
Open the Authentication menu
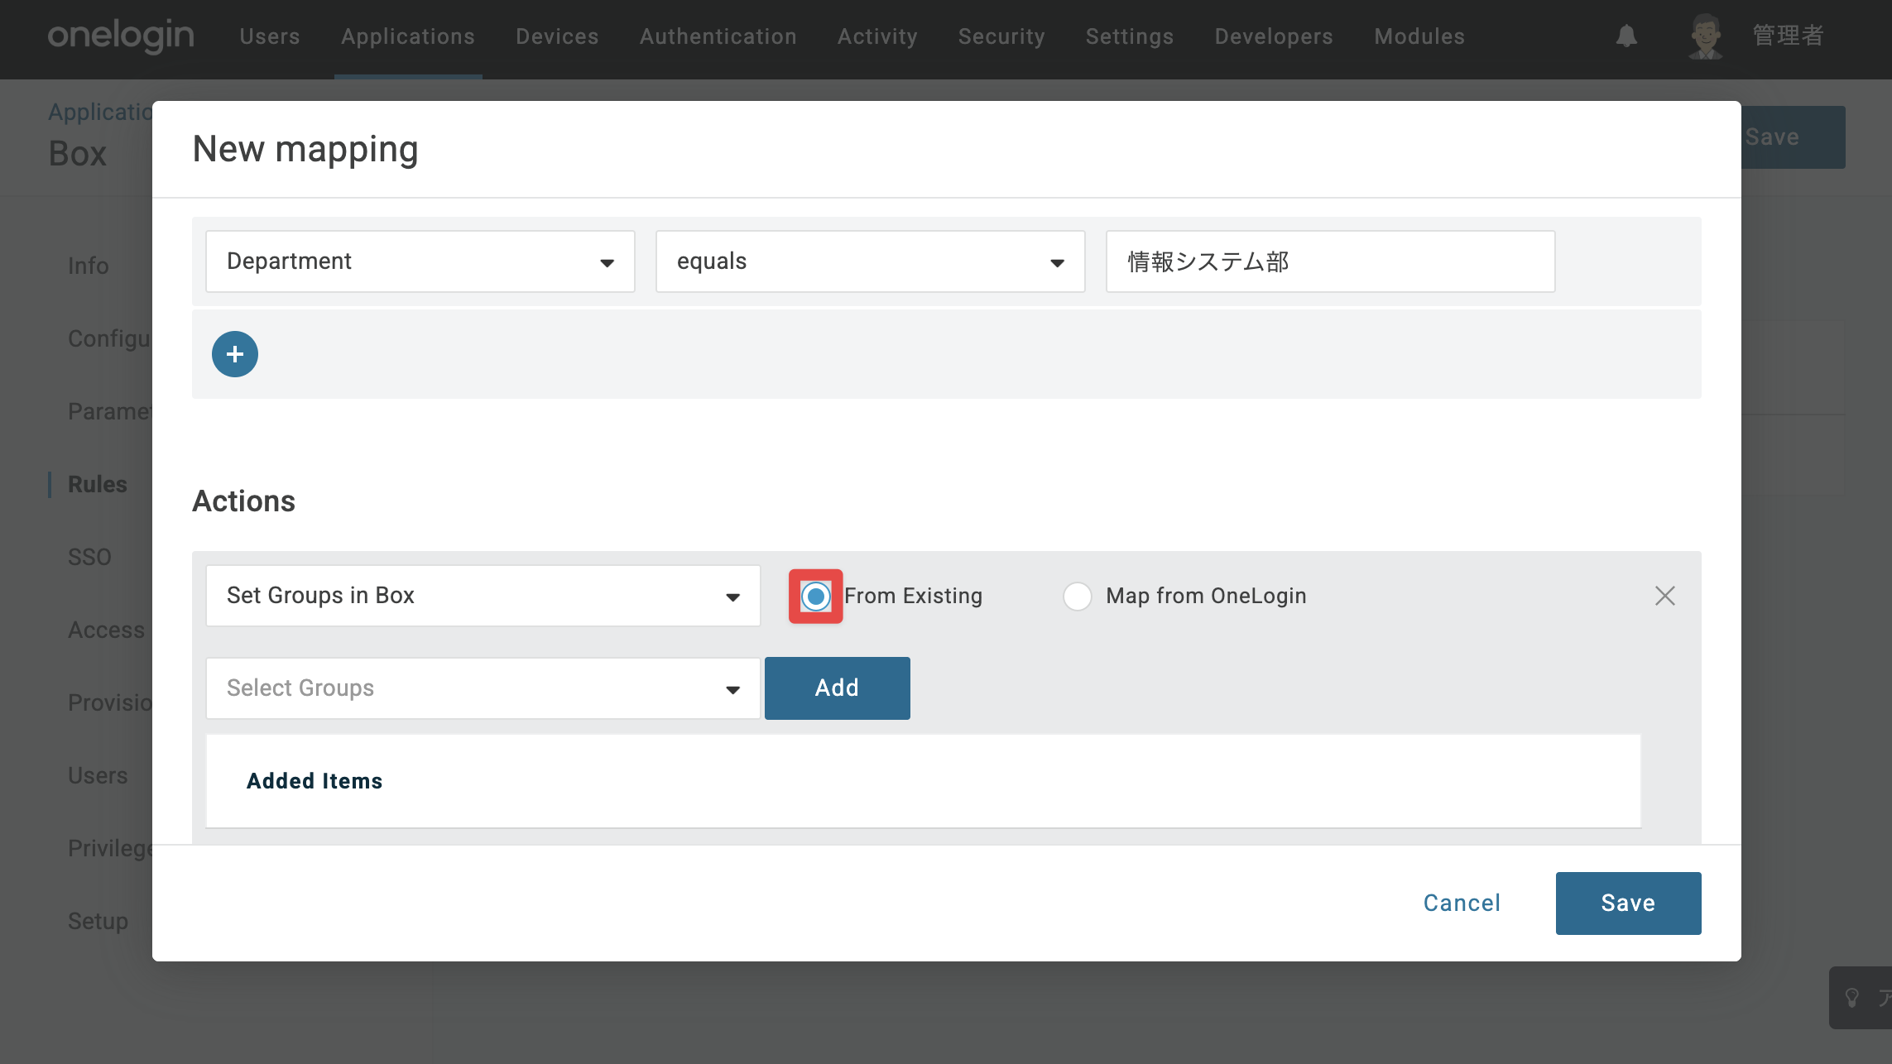718,36
